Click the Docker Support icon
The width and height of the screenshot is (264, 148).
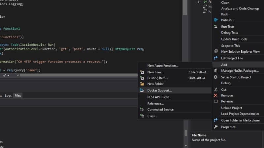[142, 90]
